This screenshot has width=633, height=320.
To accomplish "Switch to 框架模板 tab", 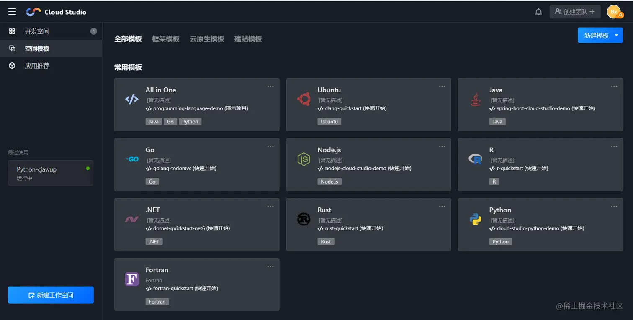I will pos(166,39).
